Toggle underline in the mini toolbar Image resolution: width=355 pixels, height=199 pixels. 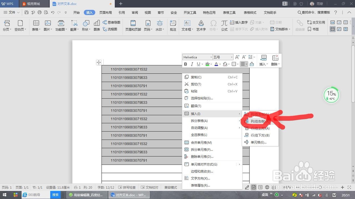198,64
